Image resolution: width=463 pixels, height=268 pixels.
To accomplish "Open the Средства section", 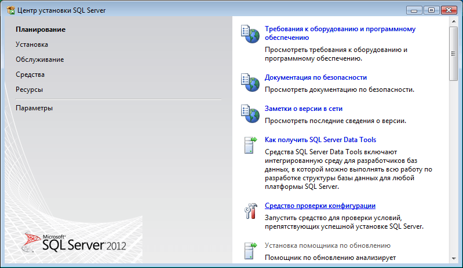I will pyautogui.click(x=30, y=75).
